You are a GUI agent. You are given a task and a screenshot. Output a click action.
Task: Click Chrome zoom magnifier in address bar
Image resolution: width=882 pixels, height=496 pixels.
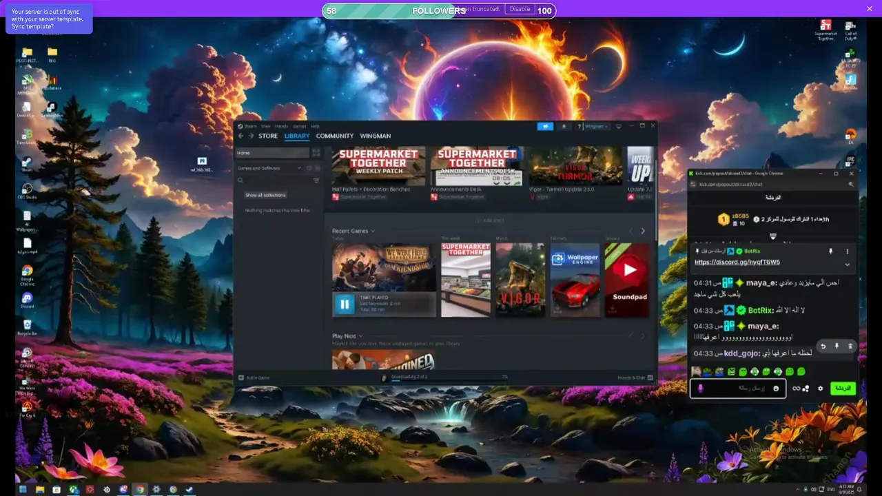click(x=852, y=185)
